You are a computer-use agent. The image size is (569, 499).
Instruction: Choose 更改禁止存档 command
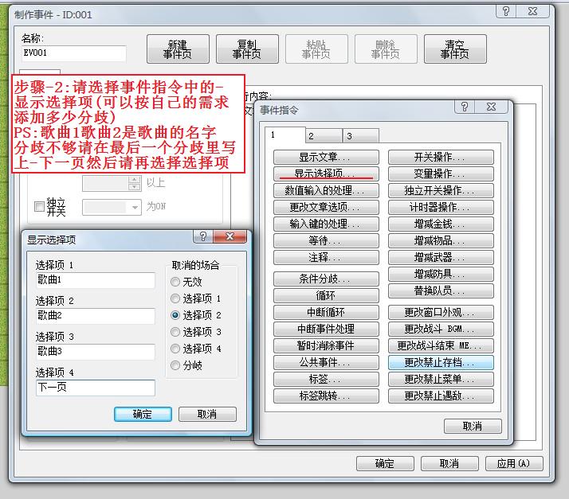pos(441,362)
